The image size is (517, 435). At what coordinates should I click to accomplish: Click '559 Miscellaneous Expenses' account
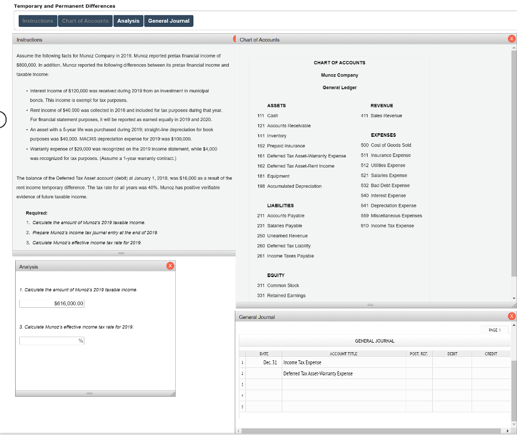[x=391, y=216]
